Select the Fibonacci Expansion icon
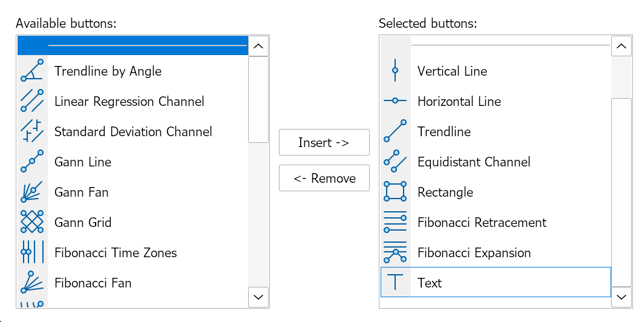639x322 pixels. tap(395, 252)
